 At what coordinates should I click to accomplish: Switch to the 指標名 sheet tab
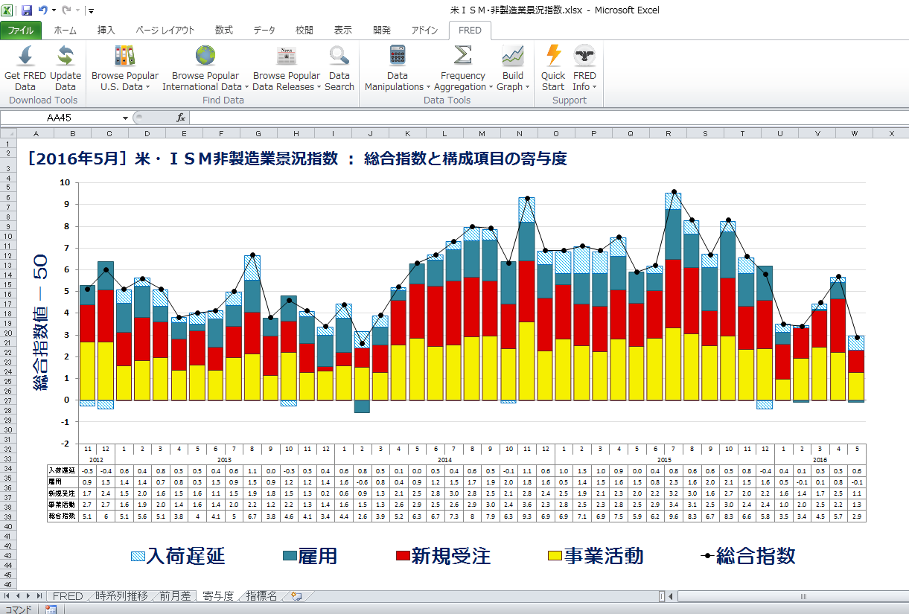click(261, 596)
